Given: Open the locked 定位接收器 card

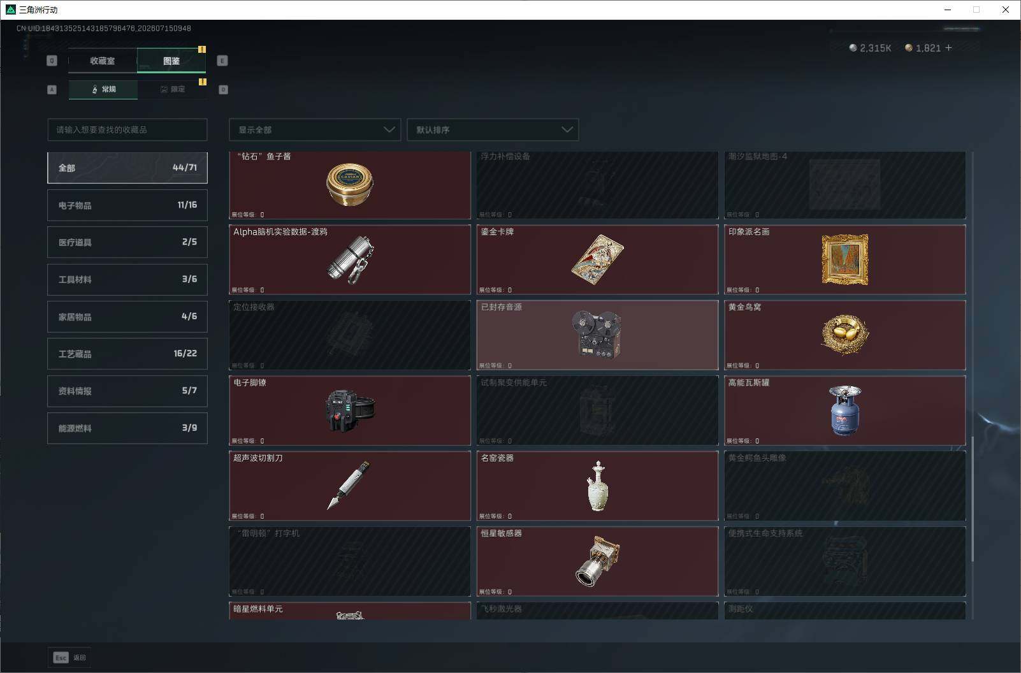Looking at the screenshot, I should [x=350, y=335].
